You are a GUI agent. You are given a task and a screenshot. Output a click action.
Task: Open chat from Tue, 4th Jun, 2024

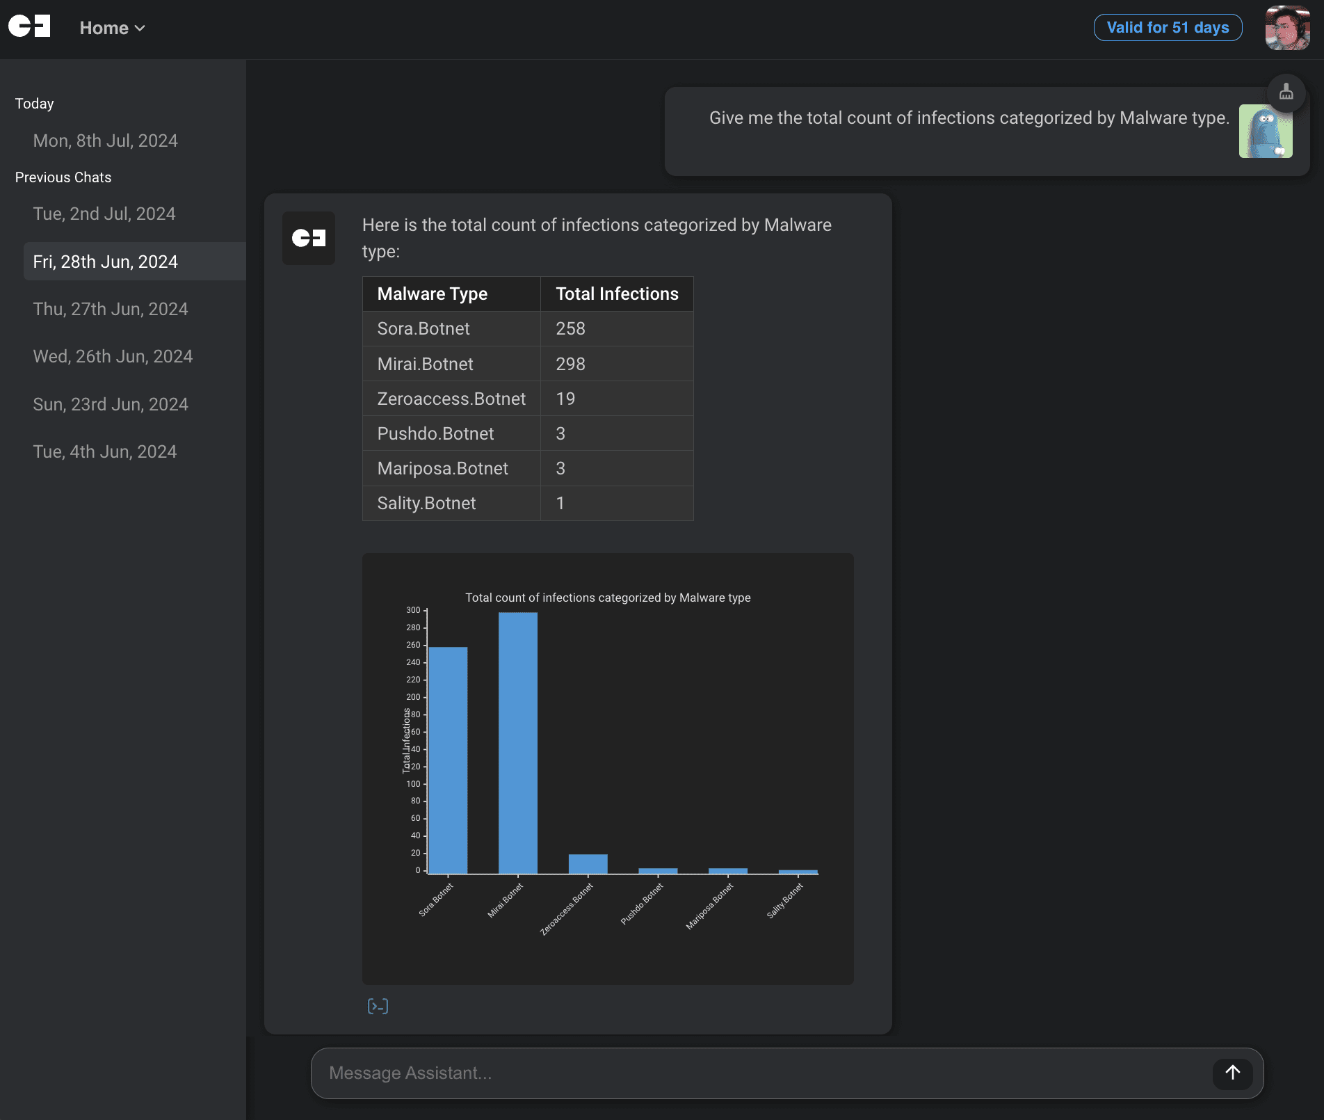coord(105,451)
